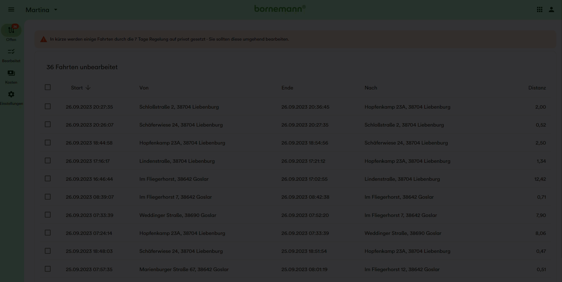Tick checkbox for trip 25.09.2023 18:48:03

point(48,251)
